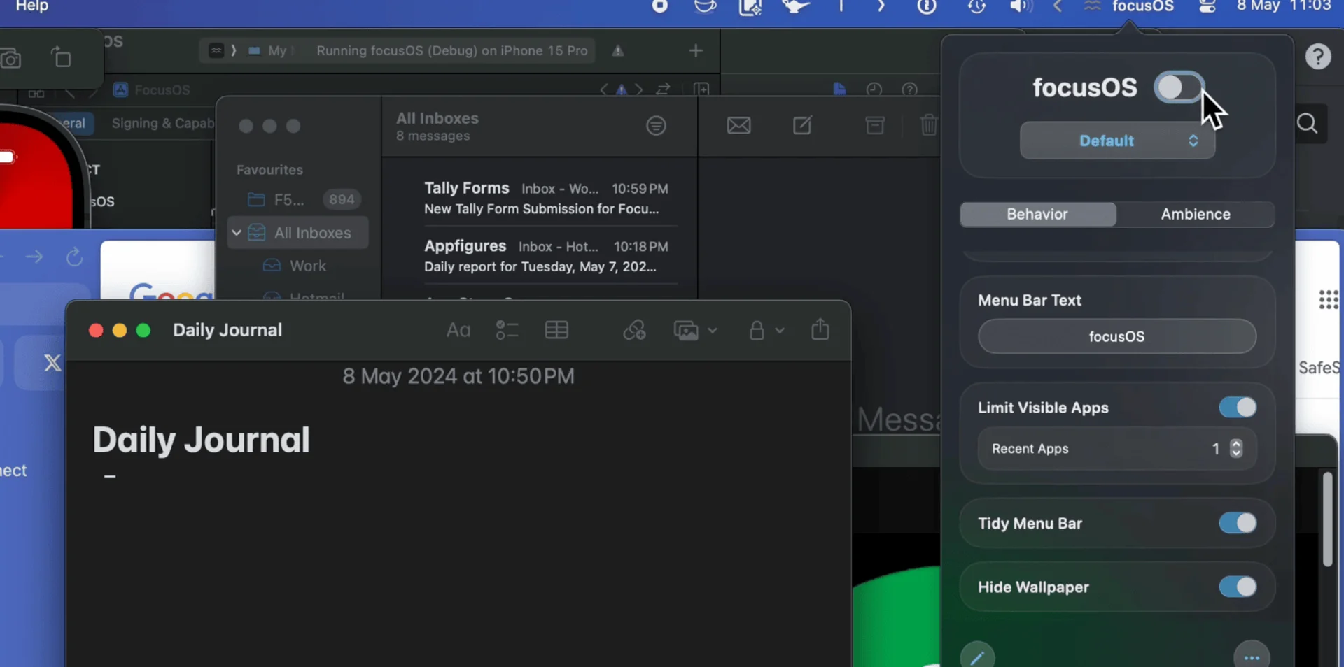Switch to the Behavior tab
The width and height of the screenshot is (1344, 667).
(x=1038, y=214)
